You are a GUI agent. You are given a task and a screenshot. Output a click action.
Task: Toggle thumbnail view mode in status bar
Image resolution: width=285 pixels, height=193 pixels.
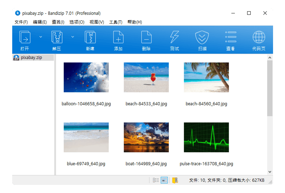[164, 180]
